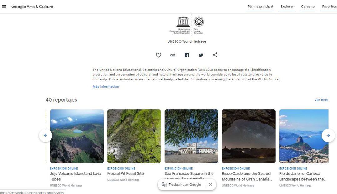This screenshot has height=194, width=337.
Task: Click Ver todo link
Action: [321, 100]
